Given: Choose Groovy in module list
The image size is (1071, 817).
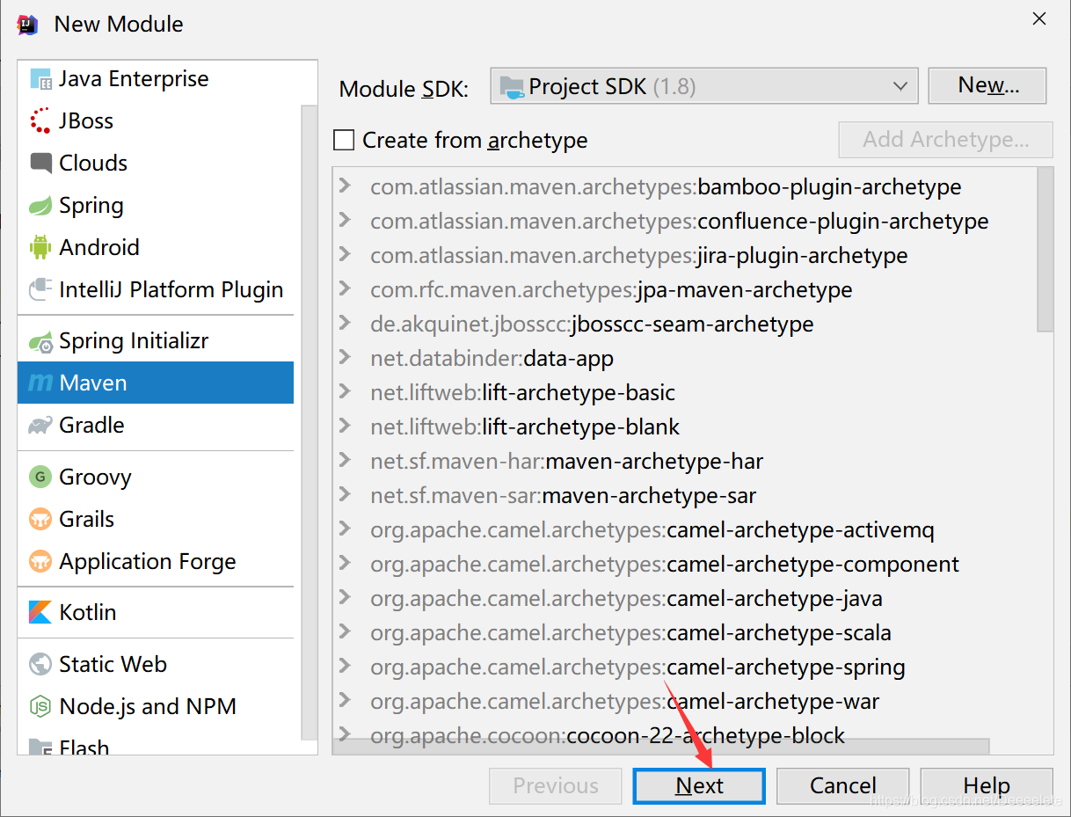Looking at the screenshot, I should pyautogui.click(x=156, y=478).
